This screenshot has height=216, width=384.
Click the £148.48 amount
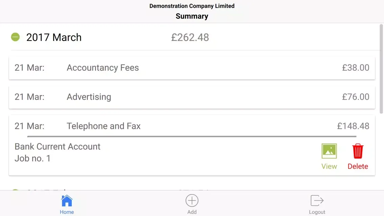click(353, 126)
